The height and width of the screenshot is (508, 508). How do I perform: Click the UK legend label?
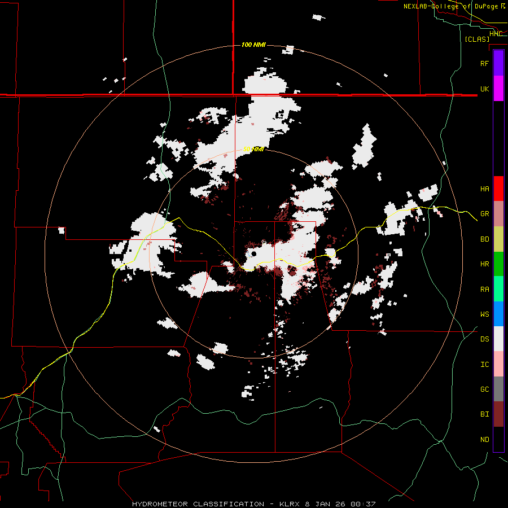pos(484,89)
